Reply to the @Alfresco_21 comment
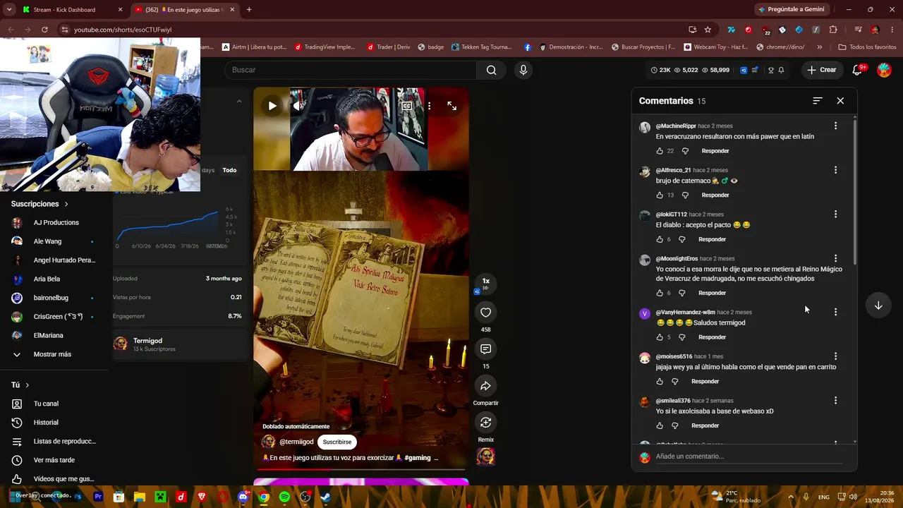 (x=715, y=195)
